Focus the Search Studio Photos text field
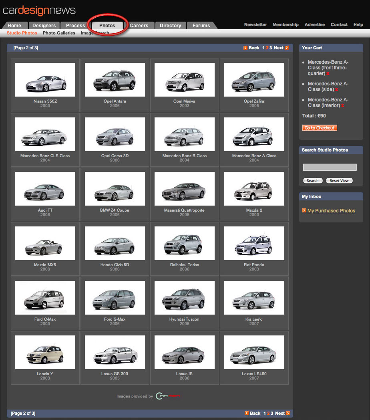The height and width of the screenshot is (420, 370). (330, 167)
